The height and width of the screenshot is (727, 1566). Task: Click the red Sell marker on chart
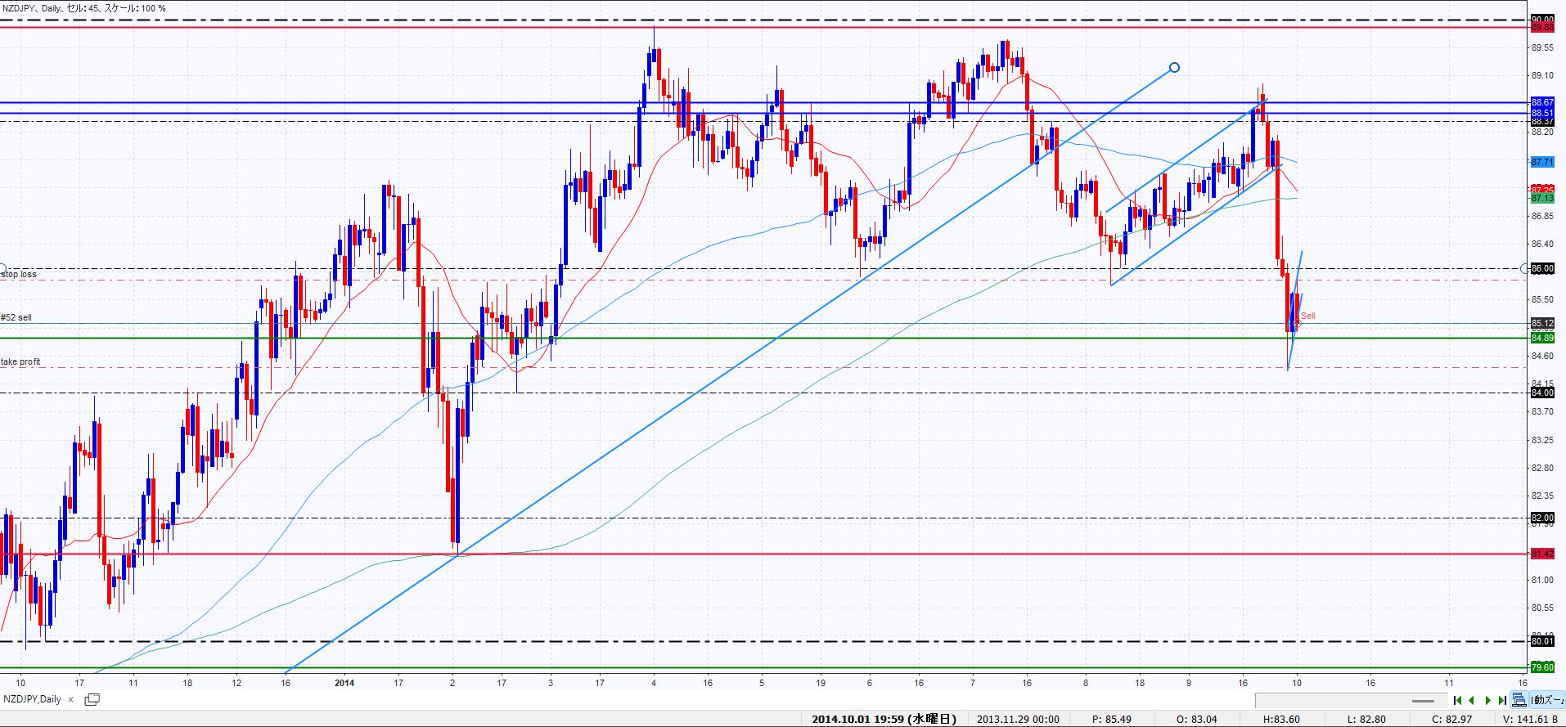click(1307, 316)
